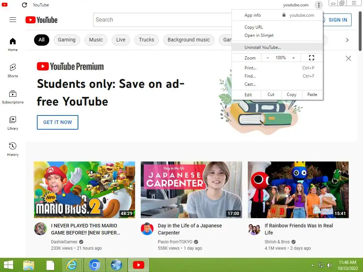The height and width of the screenshot is (272, 363).
Task: Select the All filter chip
Action: coord(41,40)
